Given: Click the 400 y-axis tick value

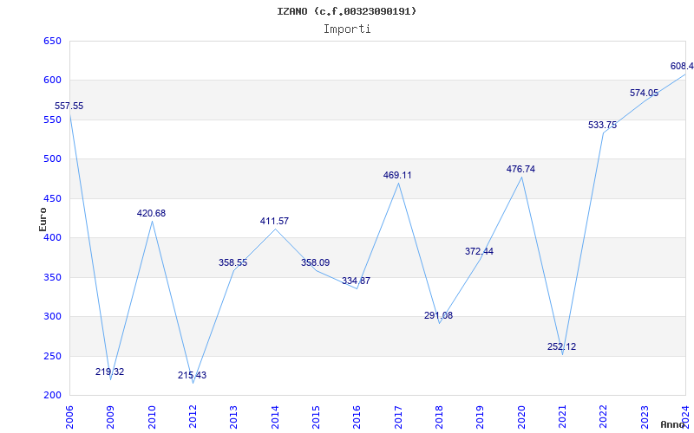Looking at the screenshot, I should [52, 238].
